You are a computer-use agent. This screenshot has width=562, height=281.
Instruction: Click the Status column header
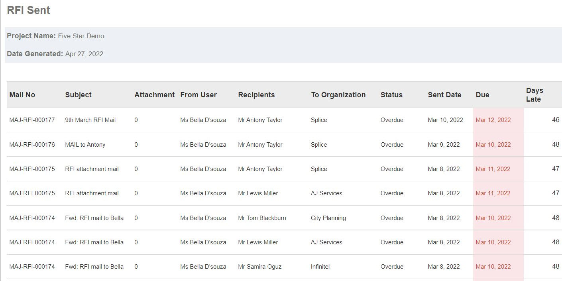point(391,95)
